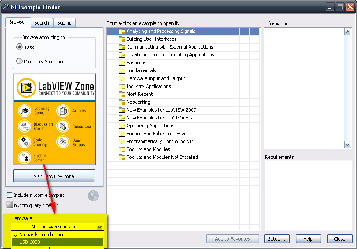The image size is (357, 249).
Task: Click the Distributing and Documenting Applications folder icon
Action: point(122,55)
